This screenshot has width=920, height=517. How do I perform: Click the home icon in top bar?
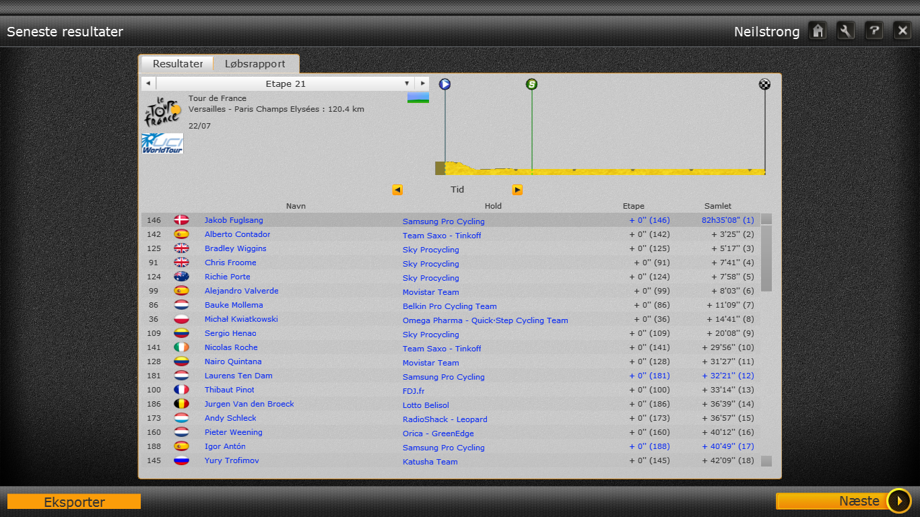click(818, 31)
